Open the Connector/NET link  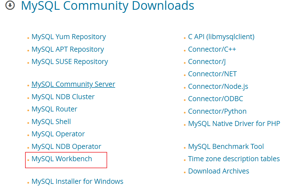tap(213, 74)
